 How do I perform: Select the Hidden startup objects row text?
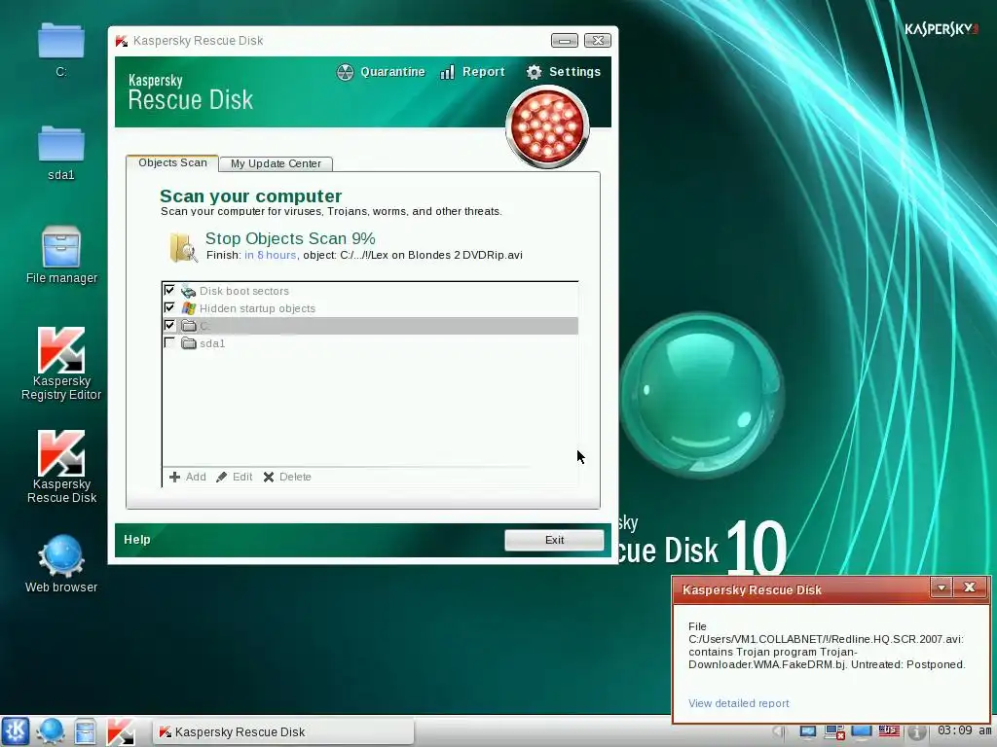tap(257, 308)
